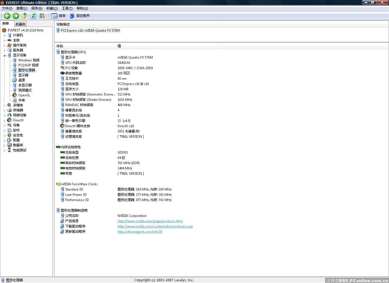The width and height of the screenshot is (389, 283).
Task: Collapse the 显示设备 tree node
Action: [4, 56]
